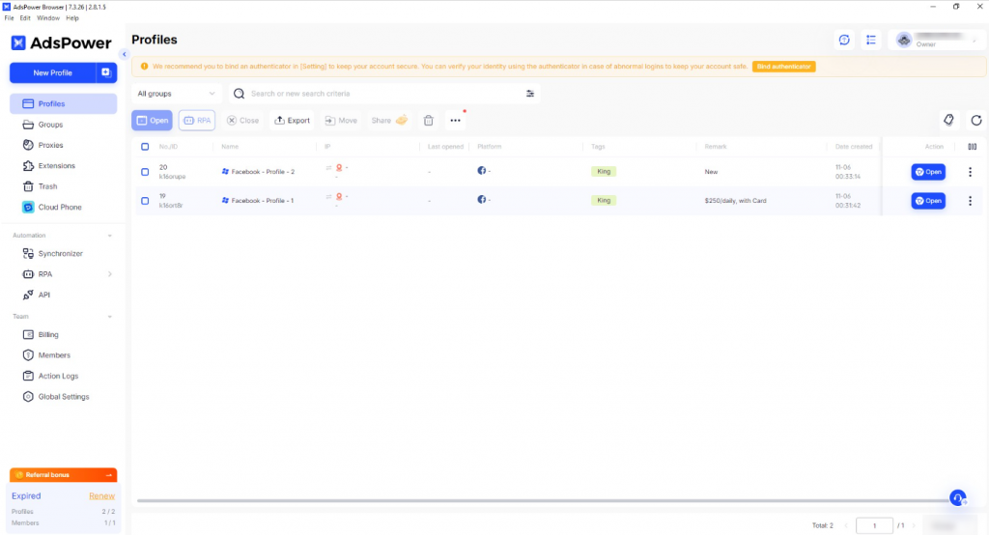Select checkbox for Facebook - Profile - 1

pyautogui.click(x=145, y=201)
